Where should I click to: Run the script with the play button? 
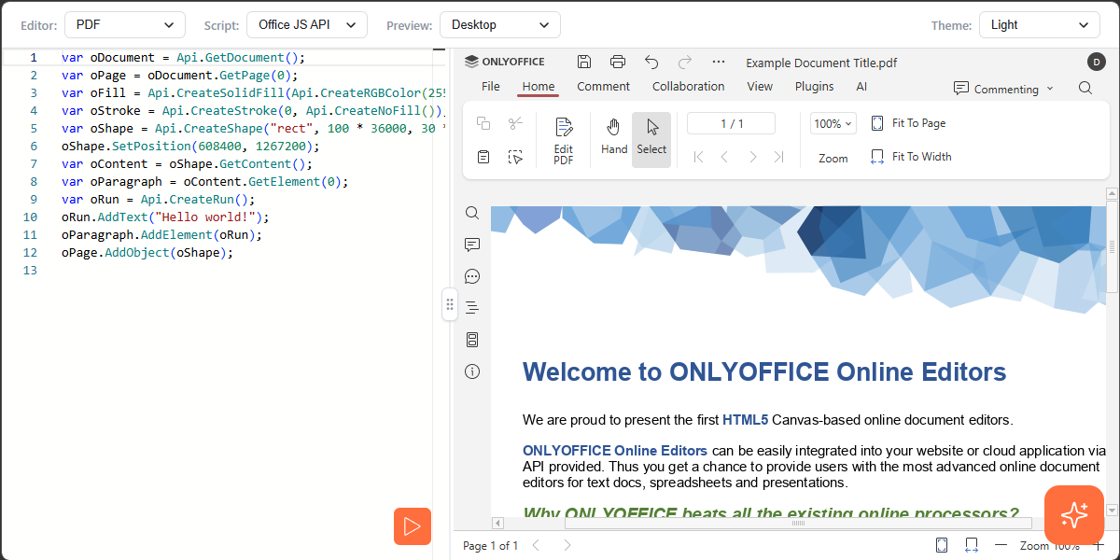coord(413,526)
